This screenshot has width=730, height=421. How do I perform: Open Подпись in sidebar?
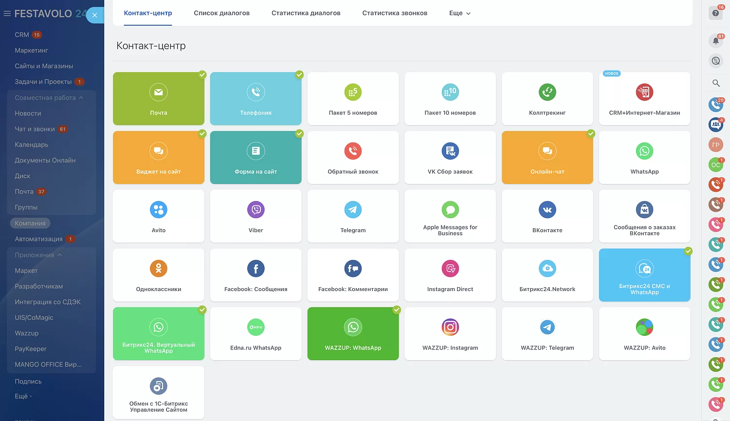pos(28,382)
